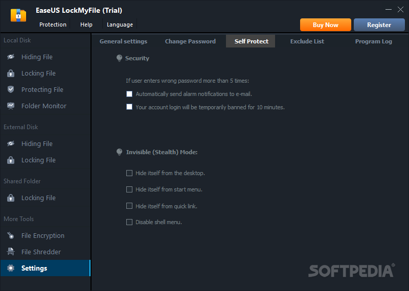Click the lightbulb icon beside Invisible Mode
409x291 pixels.
tap(119, 152)
